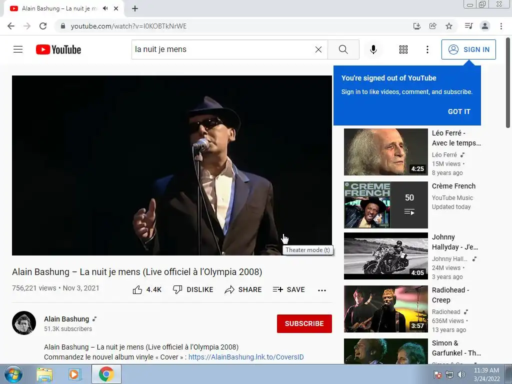Viewport: 512px width, 384px height.
Task: Clear the search box with X icon
Action: pos(318,49)
